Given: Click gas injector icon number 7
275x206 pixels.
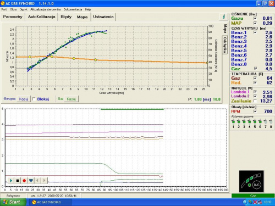Looking at the screenshot, I should tap(265, 121).
